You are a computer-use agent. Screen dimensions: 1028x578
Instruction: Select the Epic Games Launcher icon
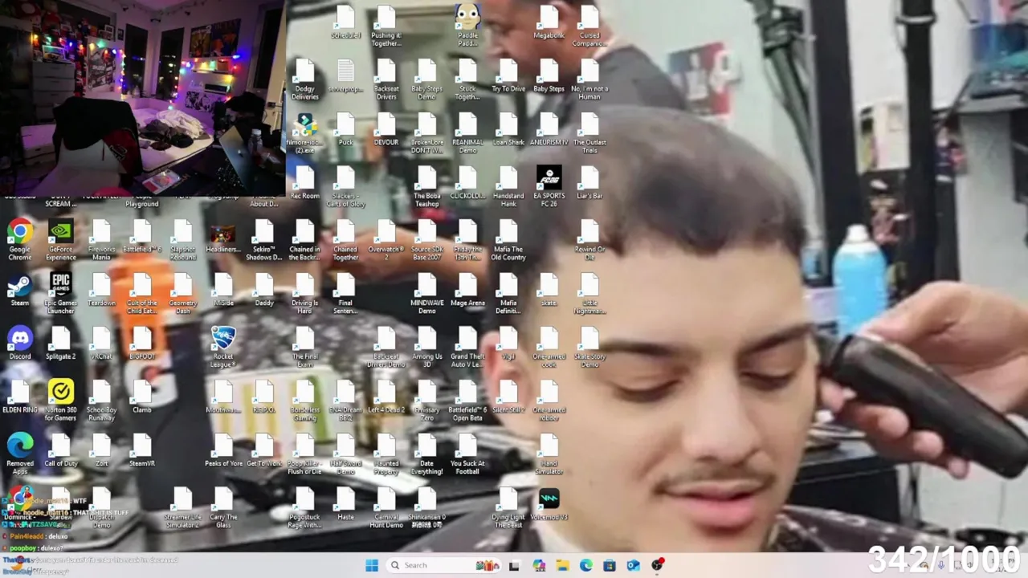pyautogui.click(x=61, y=294)
